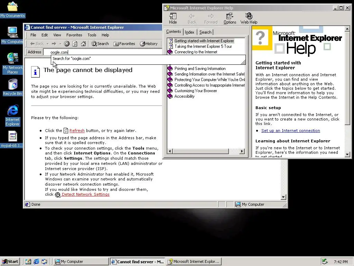Select the My Computer desktop icon
Image resolution: width=354 pixels, height=266 pixels.
click(12, 36)
